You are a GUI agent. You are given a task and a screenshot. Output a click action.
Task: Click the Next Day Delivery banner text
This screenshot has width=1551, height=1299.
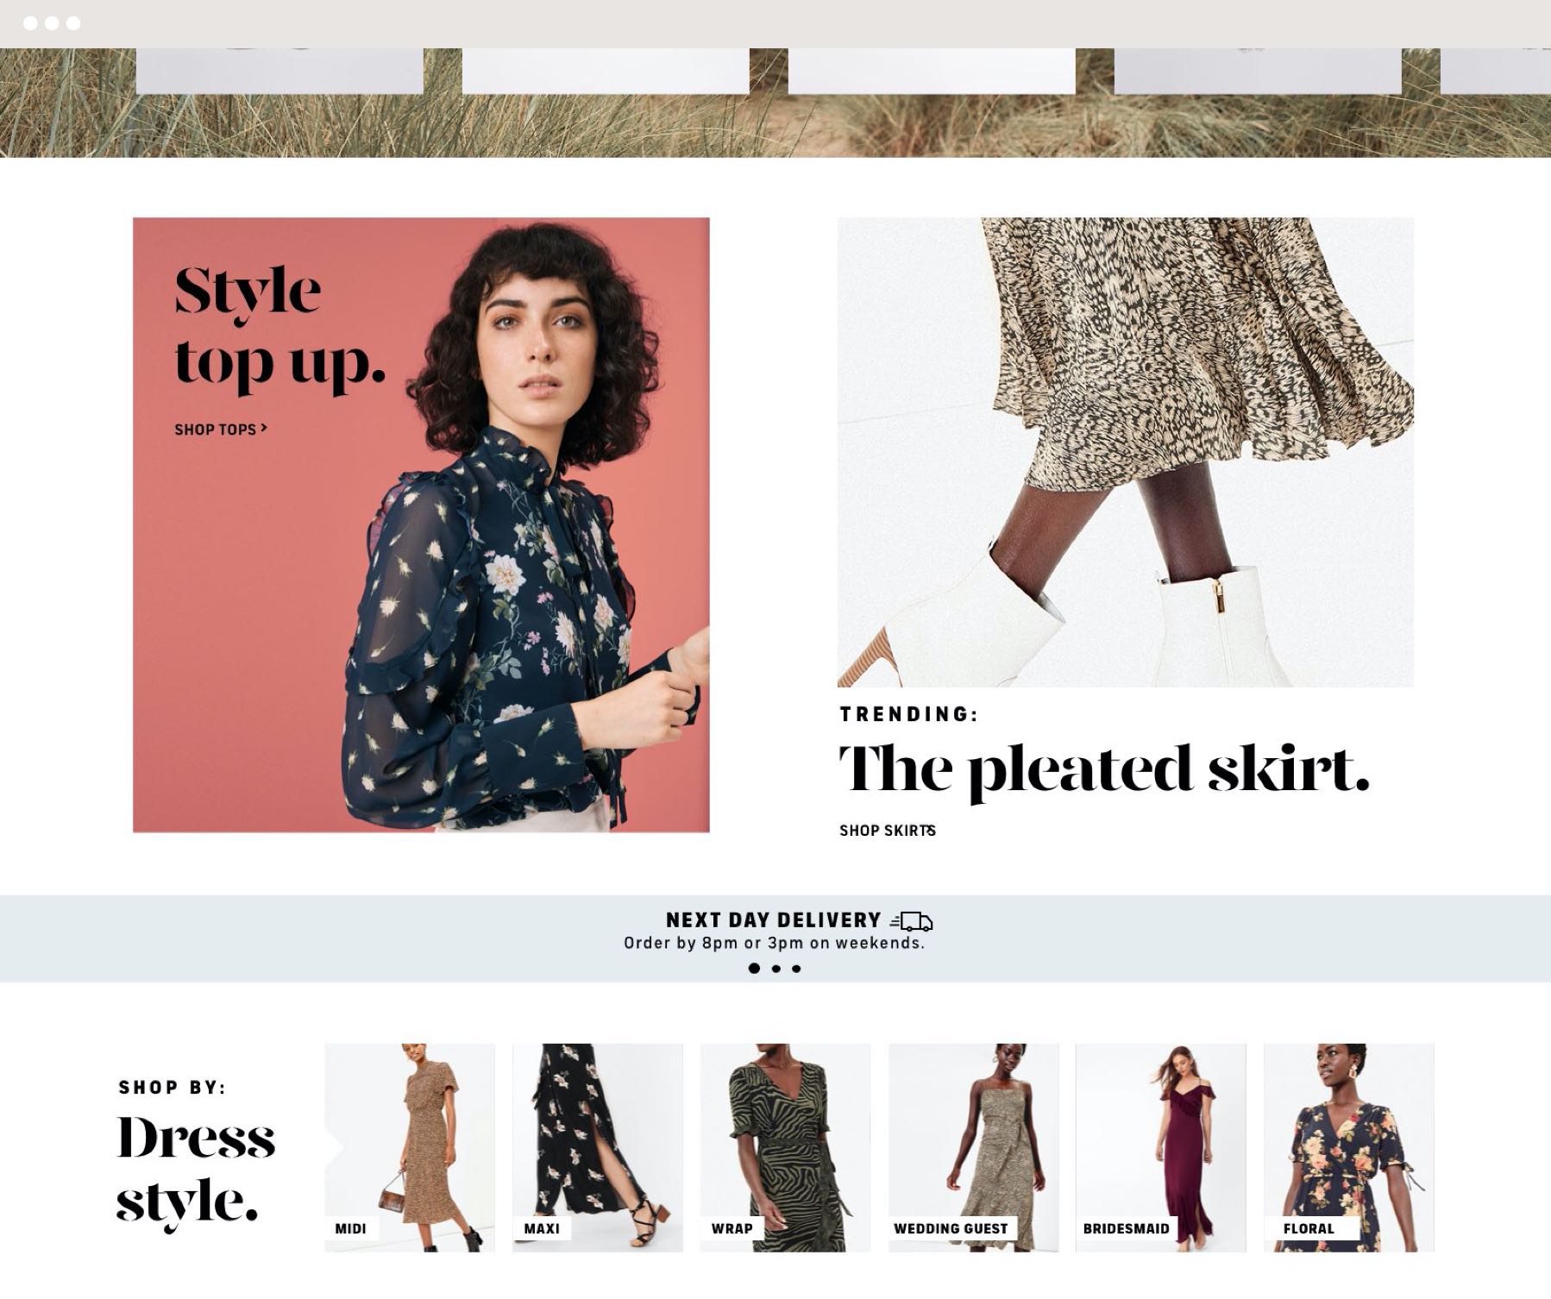coord(774,920)
